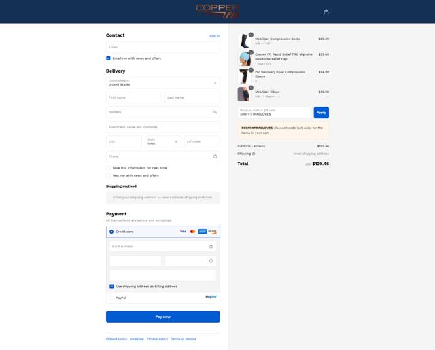The height and width of the screenshot is (350, 435).
Task: Click the Last name field
Action: (192, 97)
